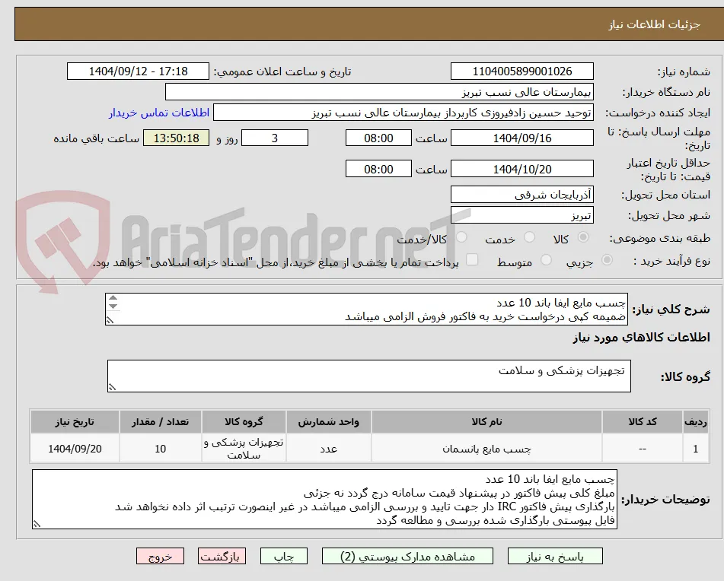Click the remaining days field showing 3

click(275, 138)
